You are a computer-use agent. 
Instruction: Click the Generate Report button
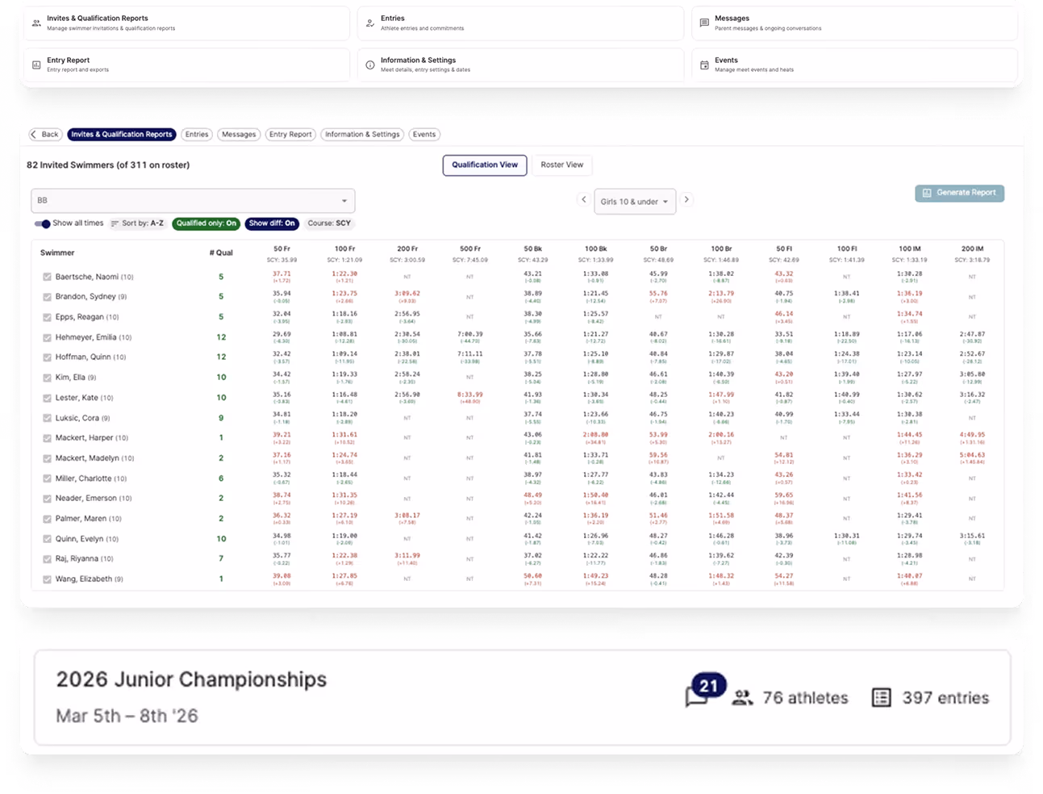pyautogui.click(x=959, y=193)
